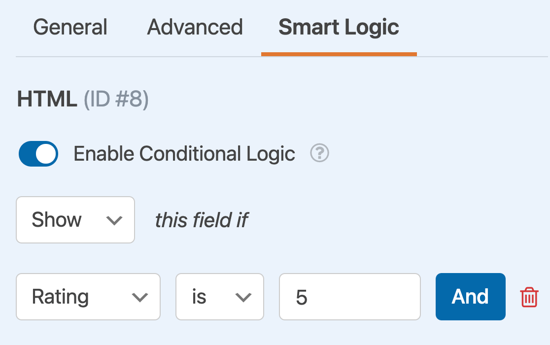This screenshot has height=345, width=550.
Task: Click the white knob of the toggle
Action: [x=46, y=154]
